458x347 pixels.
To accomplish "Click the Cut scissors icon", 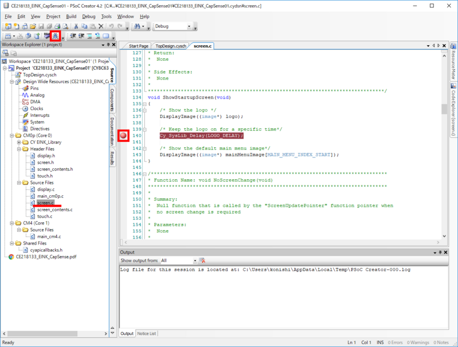I will point(76,26).
